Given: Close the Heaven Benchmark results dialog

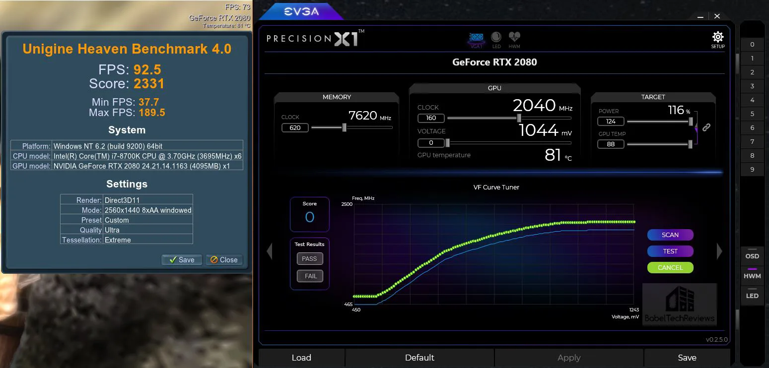Looking at the screenshot, I should coord(224,260).
